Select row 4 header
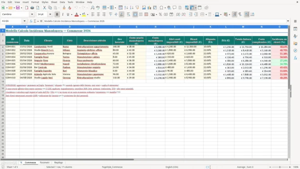The height and width of the screenshot is (169, 300). tap(3, 47)
